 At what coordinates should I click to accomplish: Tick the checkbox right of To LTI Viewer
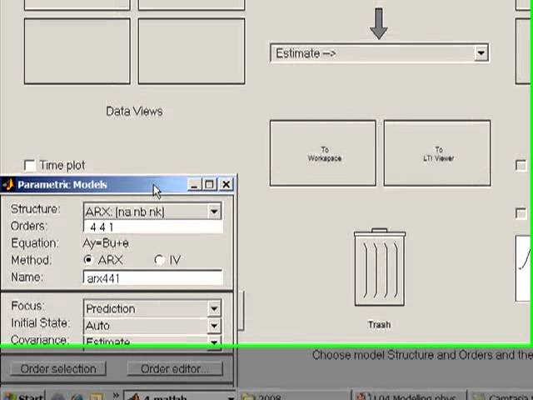(x=521, y=166)
